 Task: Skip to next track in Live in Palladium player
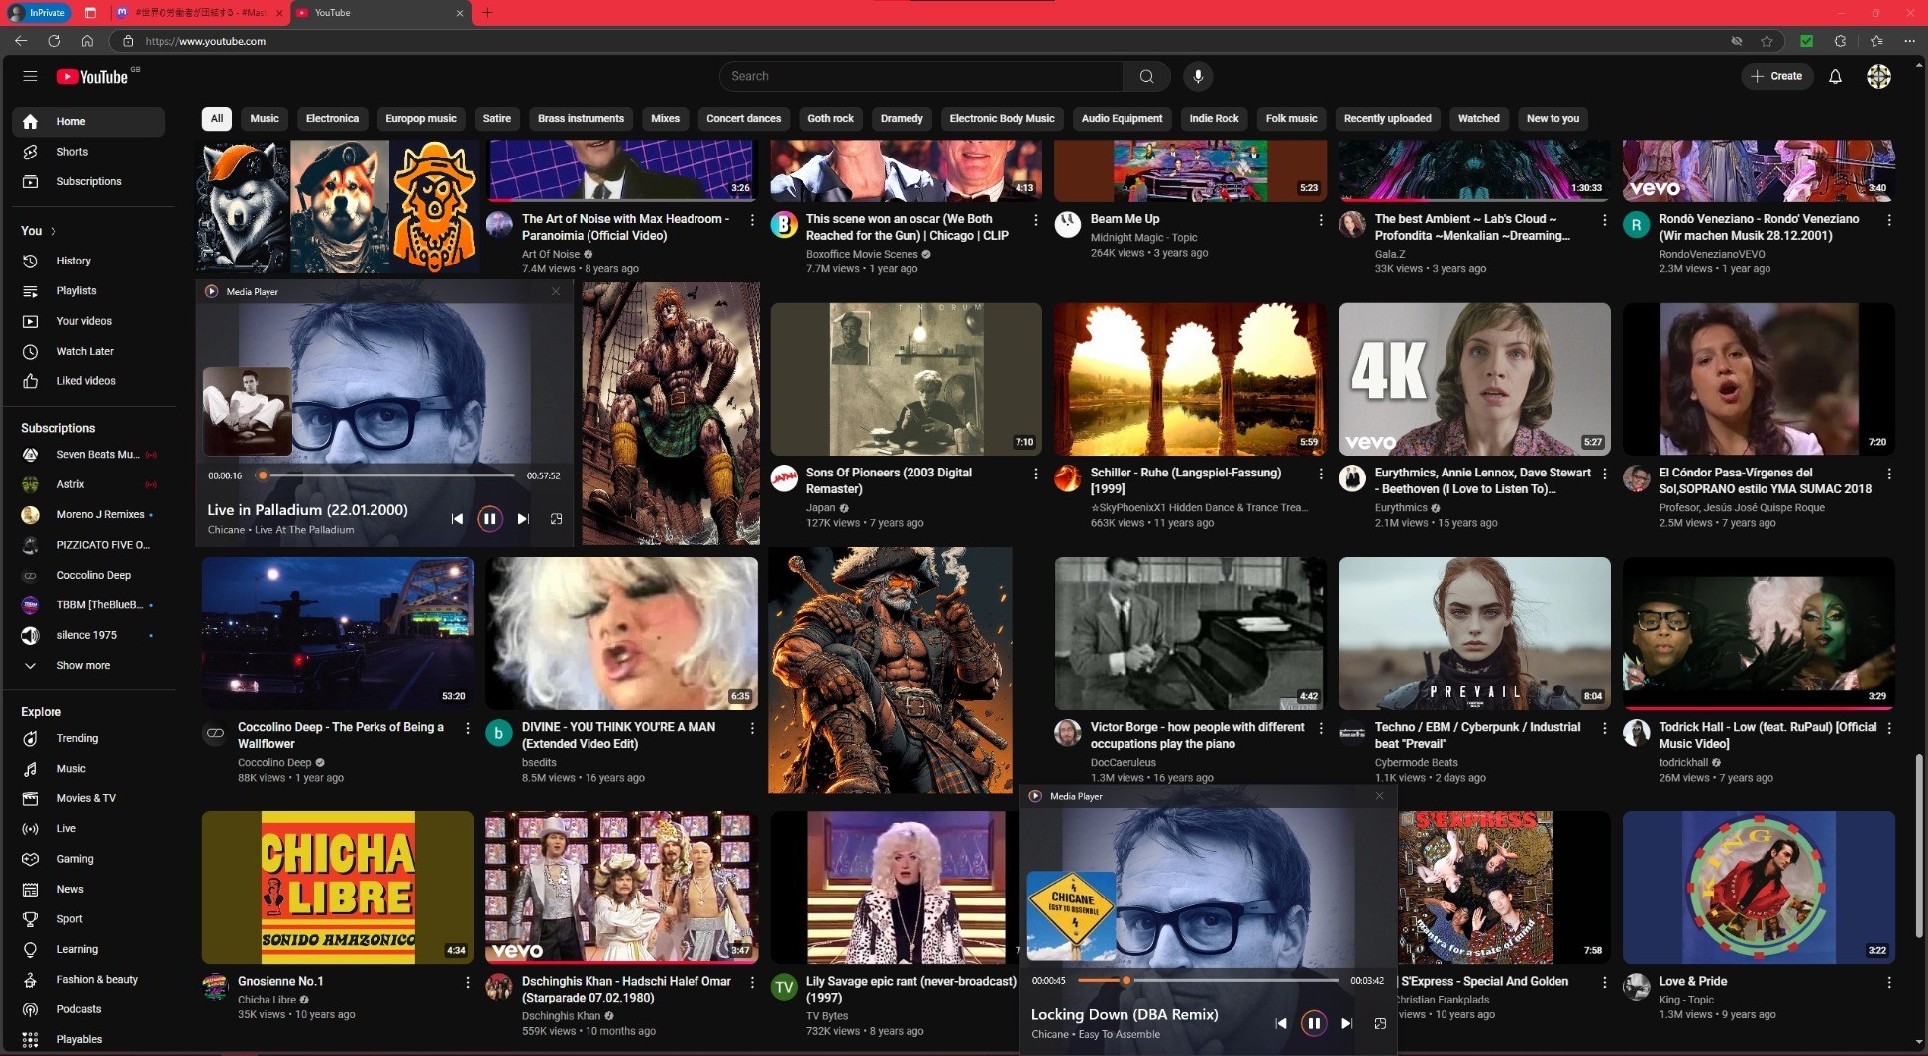pos(523,518)
